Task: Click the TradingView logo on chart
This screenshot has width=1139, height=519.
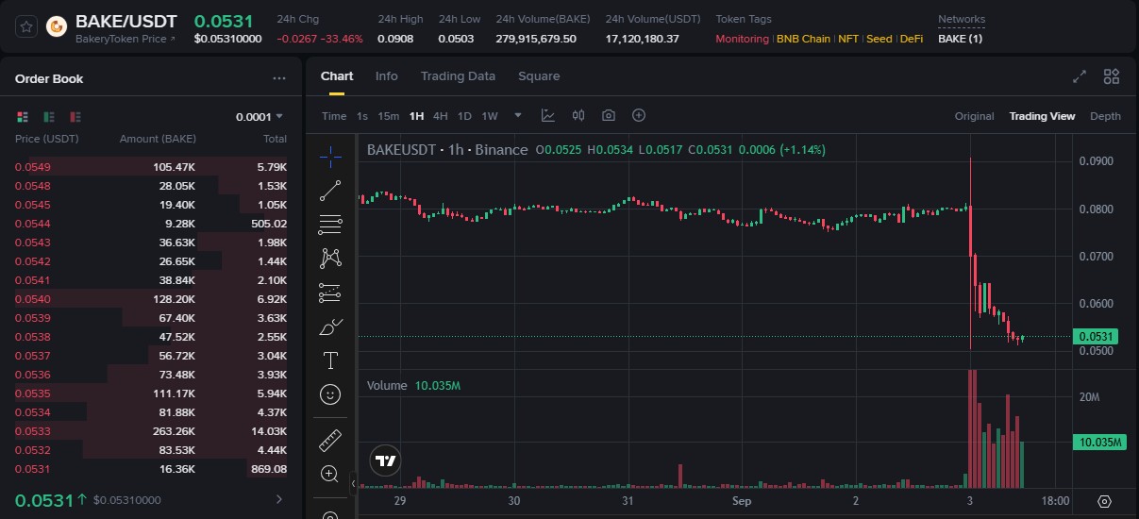Action: [384, 461]
